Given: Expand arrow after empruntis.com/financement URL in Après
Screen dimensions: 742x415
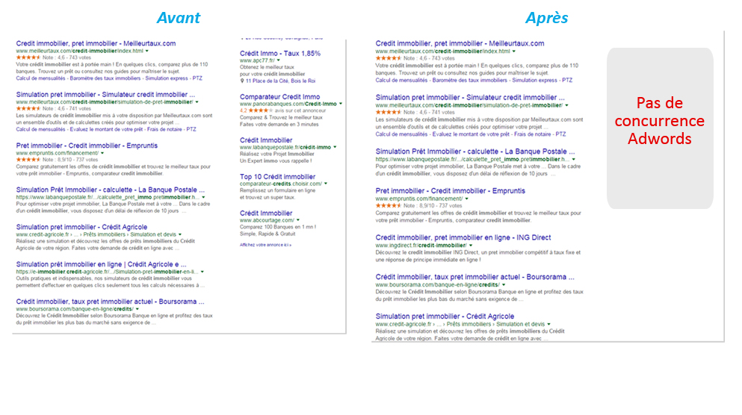Looking at the screenshot, I should (x=466, y=199).
